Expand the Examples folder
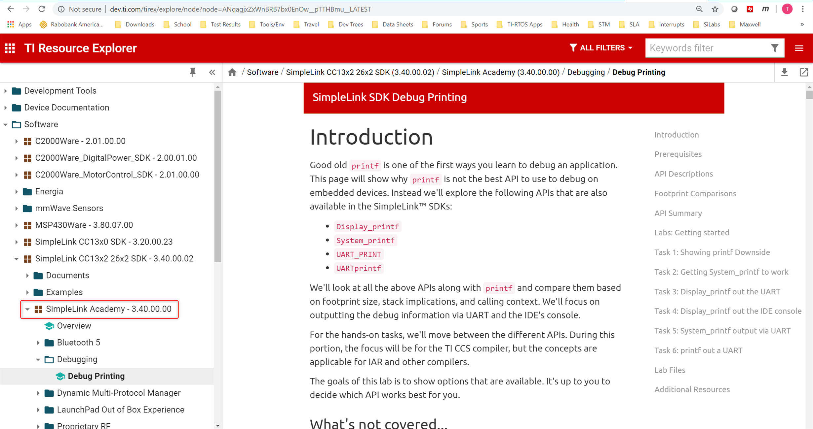This screenshot has width=813, height=429. (x=27, y=292)
